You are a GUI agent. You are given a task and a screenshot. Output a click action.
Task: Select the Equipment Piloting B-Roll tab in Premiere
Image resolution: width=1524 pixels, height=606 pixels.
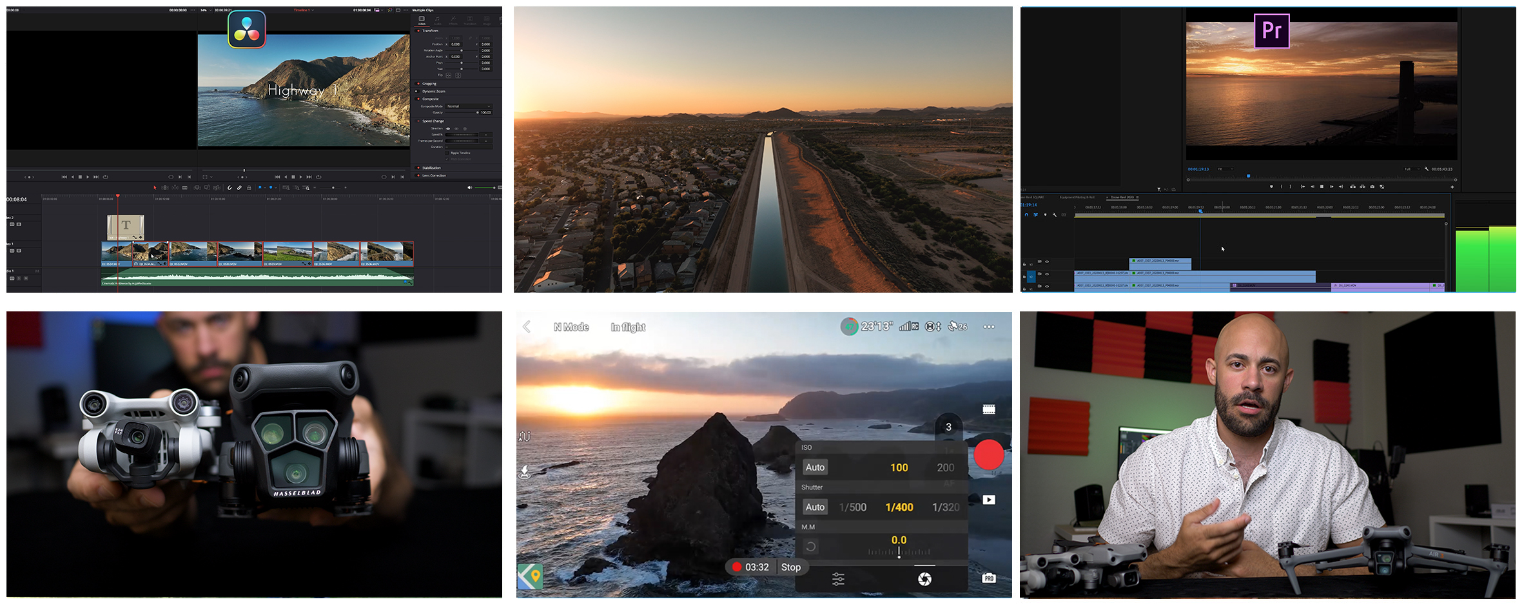[1077, 197]
